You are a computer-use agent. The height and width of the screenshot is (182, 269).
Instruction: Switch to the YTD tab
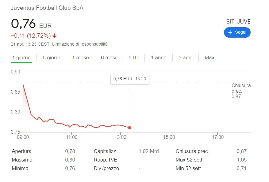click(x=133, y=58)
